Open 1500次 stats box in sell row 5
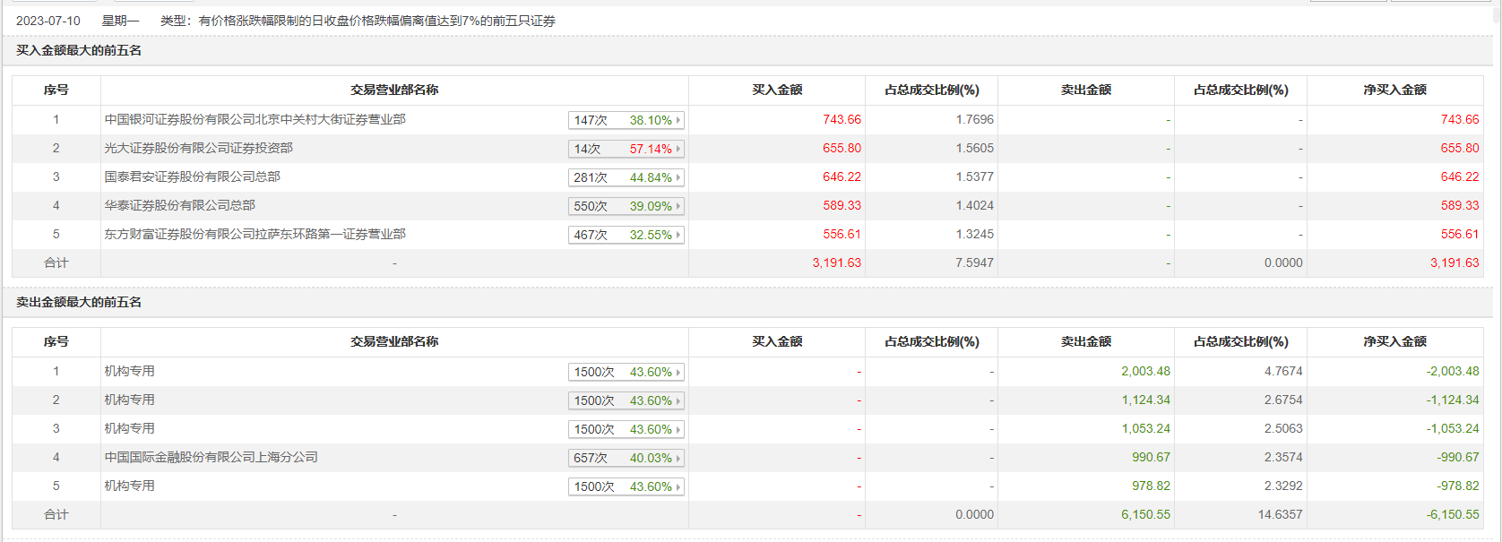The height and width of the screenshot is (542, 1502). pyautogui.click(x=626, y=486)
